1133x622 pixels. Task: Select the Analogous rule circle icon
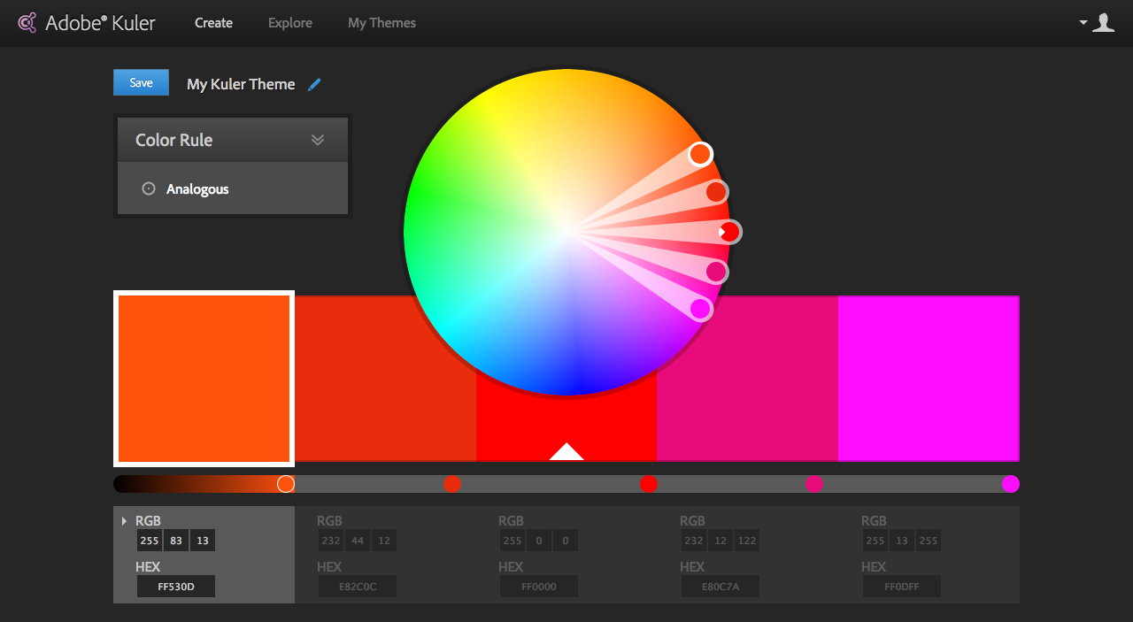(x=149, y=188)
